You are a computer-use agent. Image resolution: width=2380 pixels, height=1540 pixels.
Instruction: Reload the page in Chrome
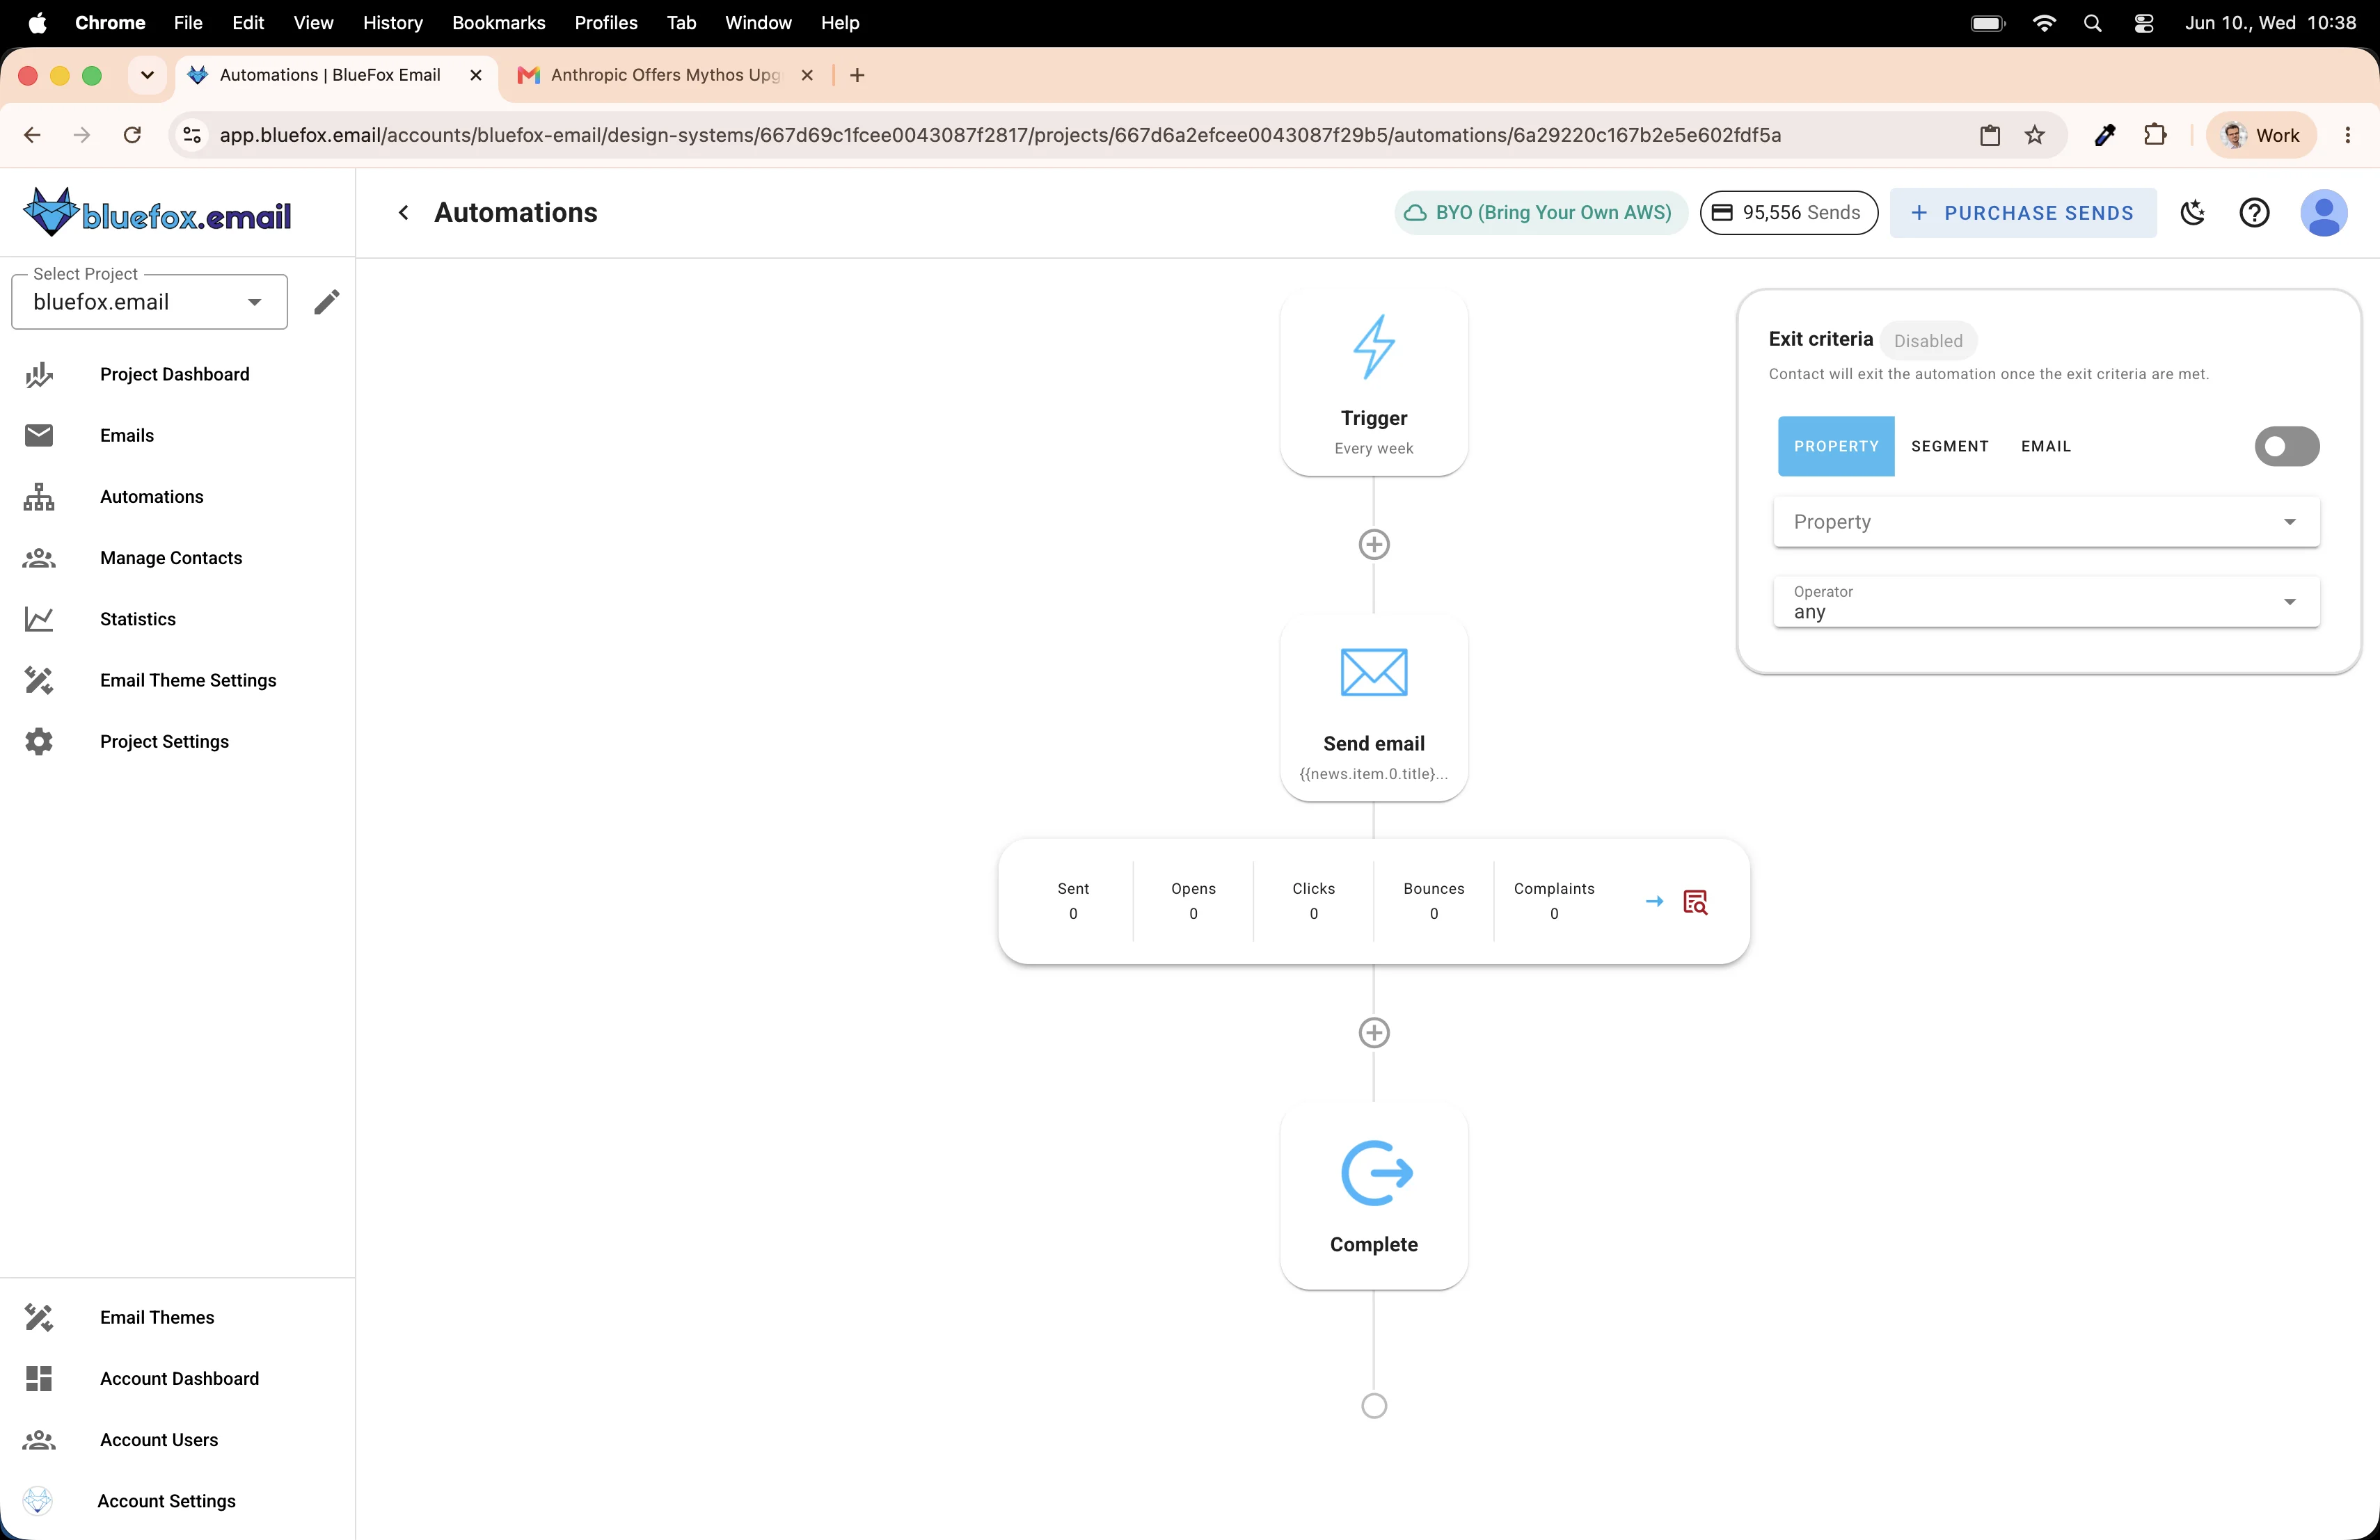point(132,135)
